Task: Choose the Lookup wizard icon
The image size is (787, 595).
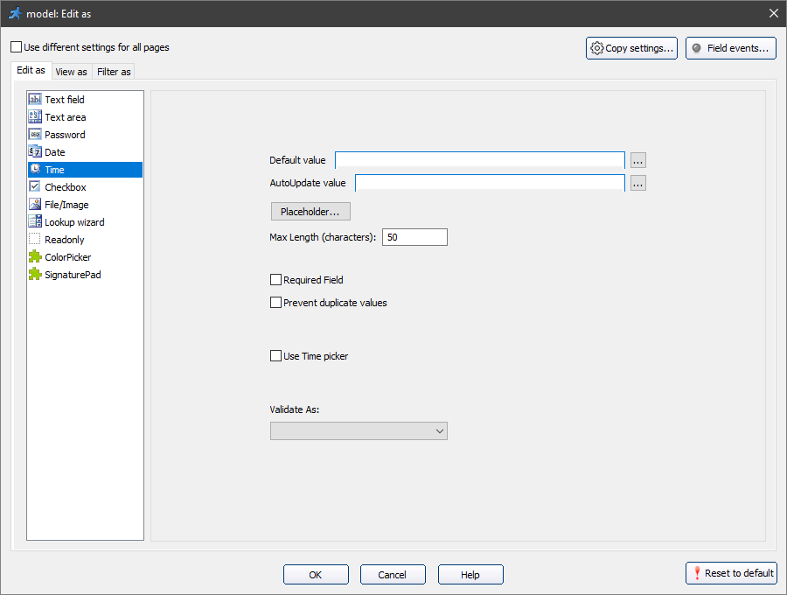Action: tap(35, 222)
